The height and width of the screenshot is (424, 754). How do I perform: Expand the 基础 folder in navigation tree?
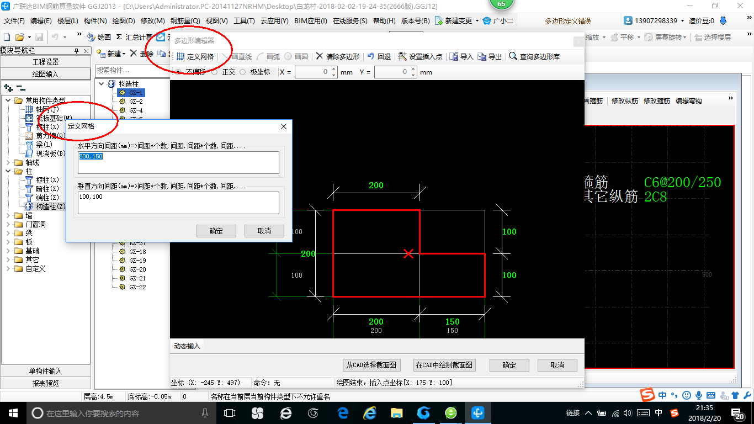9,251
